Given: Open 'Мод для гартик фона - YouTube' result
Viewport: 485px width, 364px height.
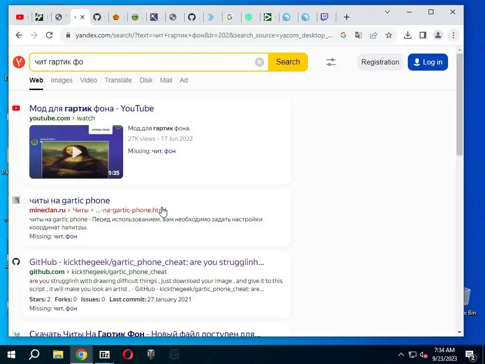Looking at the screenshot, I should click(x=91, y=109).
